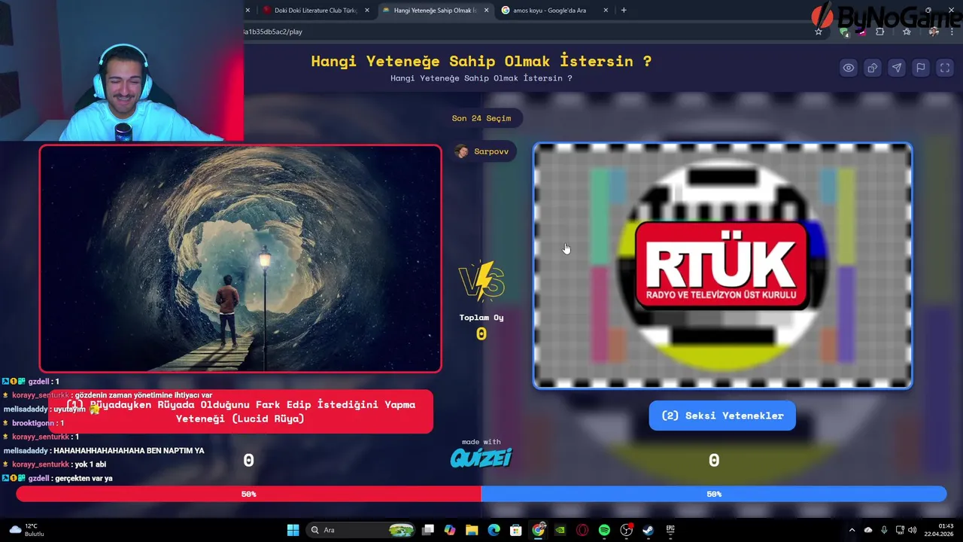Share the quiz with paper plane icon
Viewport: 963px width, 542px height.
tap(897, 68)
